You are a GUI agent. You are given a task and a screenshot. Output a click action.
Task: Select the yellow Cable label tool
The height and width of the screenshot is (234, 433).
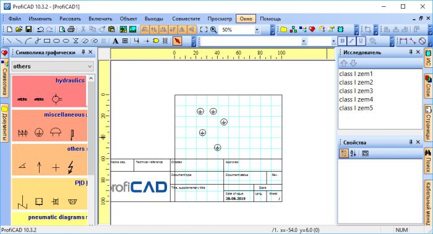156,41
